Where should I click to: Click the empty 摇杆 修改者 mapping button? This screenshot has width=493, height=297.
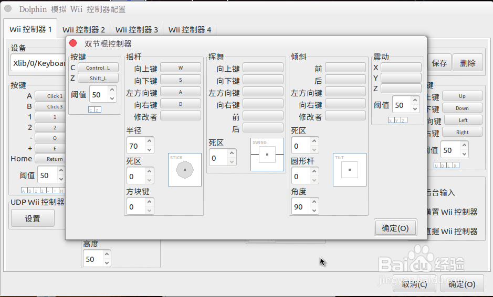(181, 116)
